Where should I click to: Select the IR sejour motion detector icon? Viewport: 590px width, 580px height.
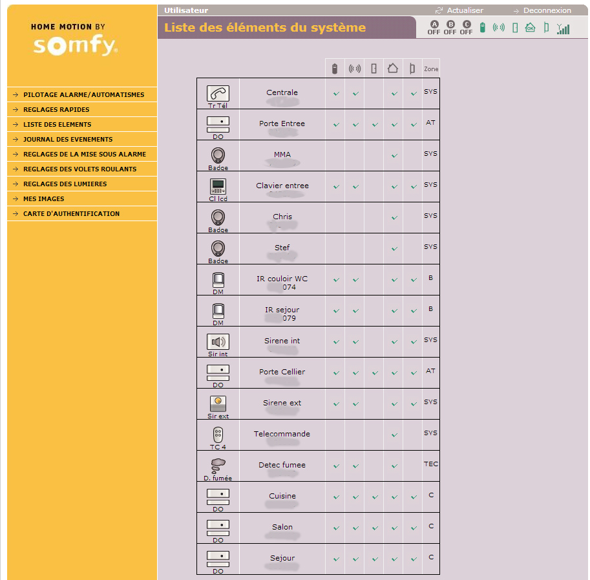click(218, 310)
